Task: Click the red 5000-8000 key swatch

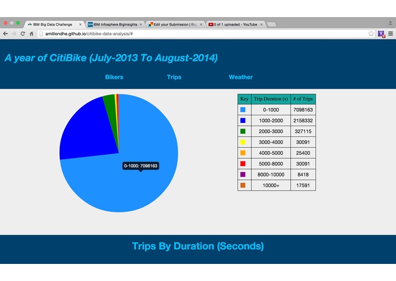Action: point(243,164)
